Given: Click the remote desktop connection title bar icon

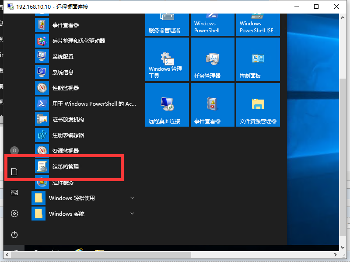Looking at the screenshot, I should click(10, 7).
